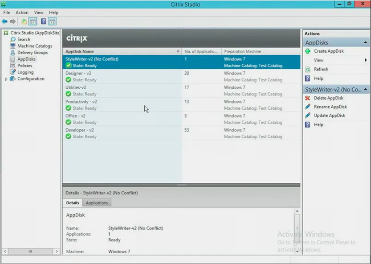Click the AppDisks tree icon
Image resolution: width=371 pixels, height=264 pixels.
click(x=13, y=59)
